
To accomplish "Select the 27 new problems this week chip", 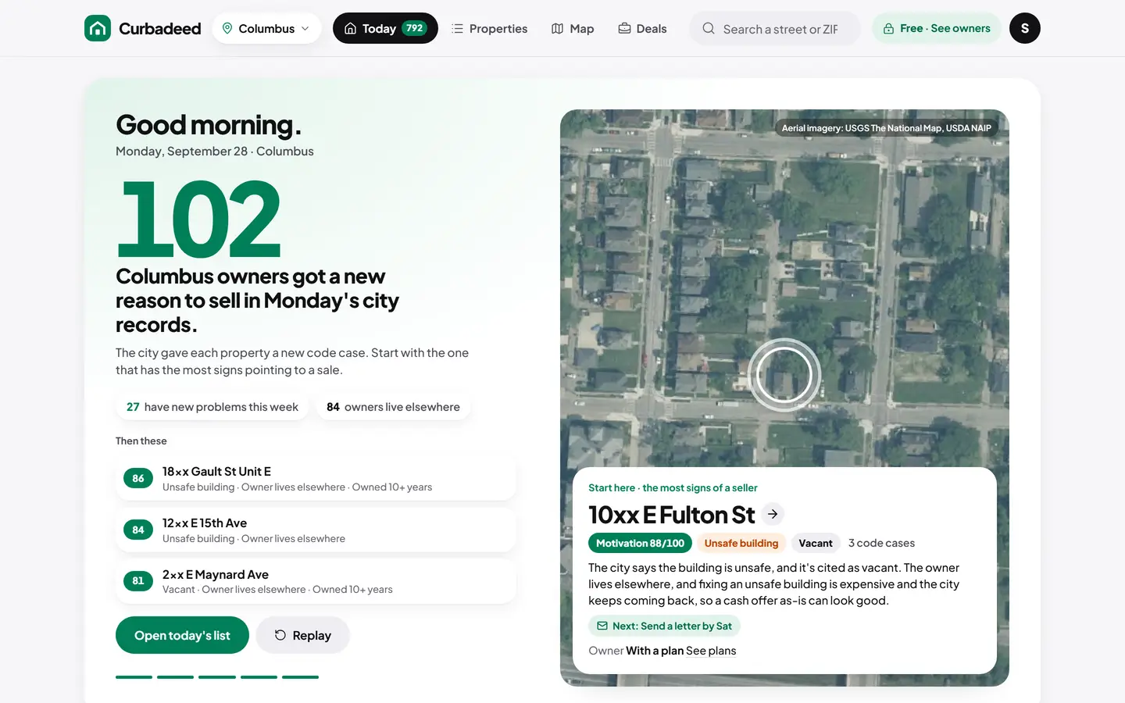I will [212, 407].
